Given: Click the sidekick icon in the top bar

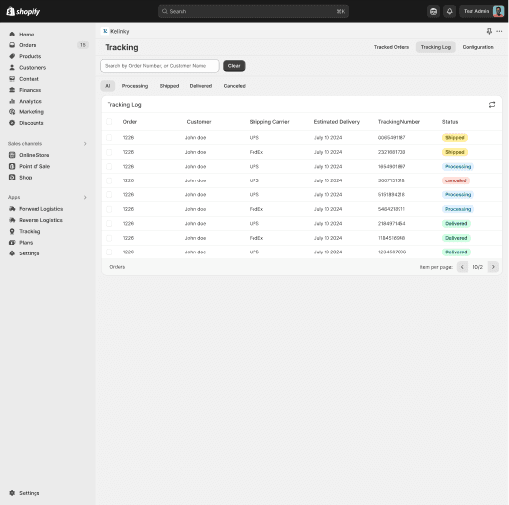Looking at the screenshot, I should (x=434, y=11).
